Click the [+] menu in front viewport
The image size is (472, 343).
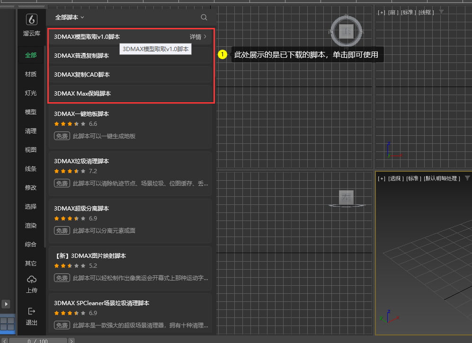[382, 12]
